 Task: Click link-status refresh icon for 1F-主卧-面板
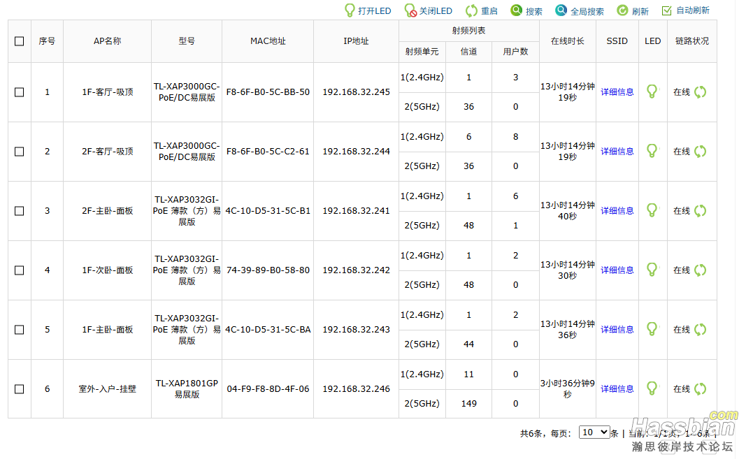coord(700,330)
